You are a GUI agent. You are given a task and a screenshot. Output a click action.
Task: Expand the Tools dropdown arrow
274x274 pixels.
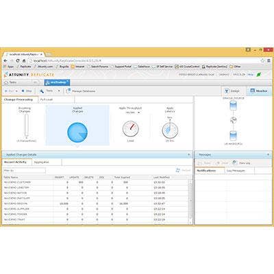(59, 91)
